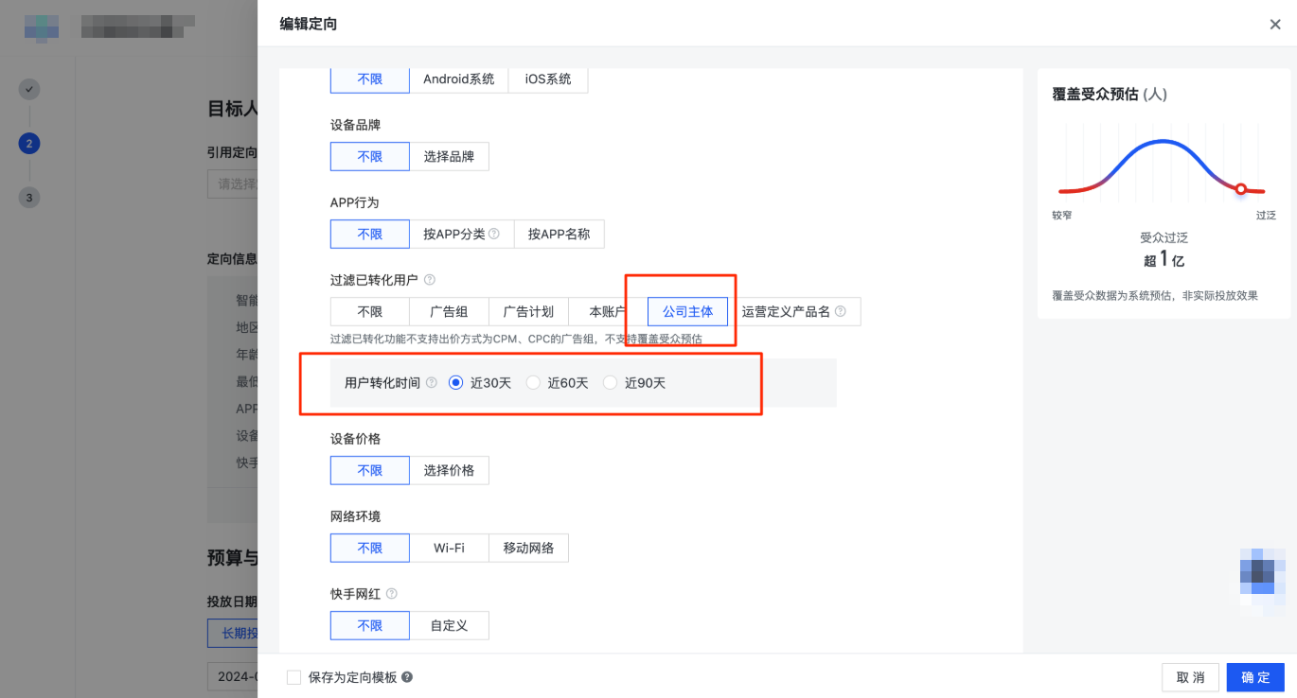Choose 近90天 for user conversion time
The width and height of the screenshot is (1297, 698).
611,382
